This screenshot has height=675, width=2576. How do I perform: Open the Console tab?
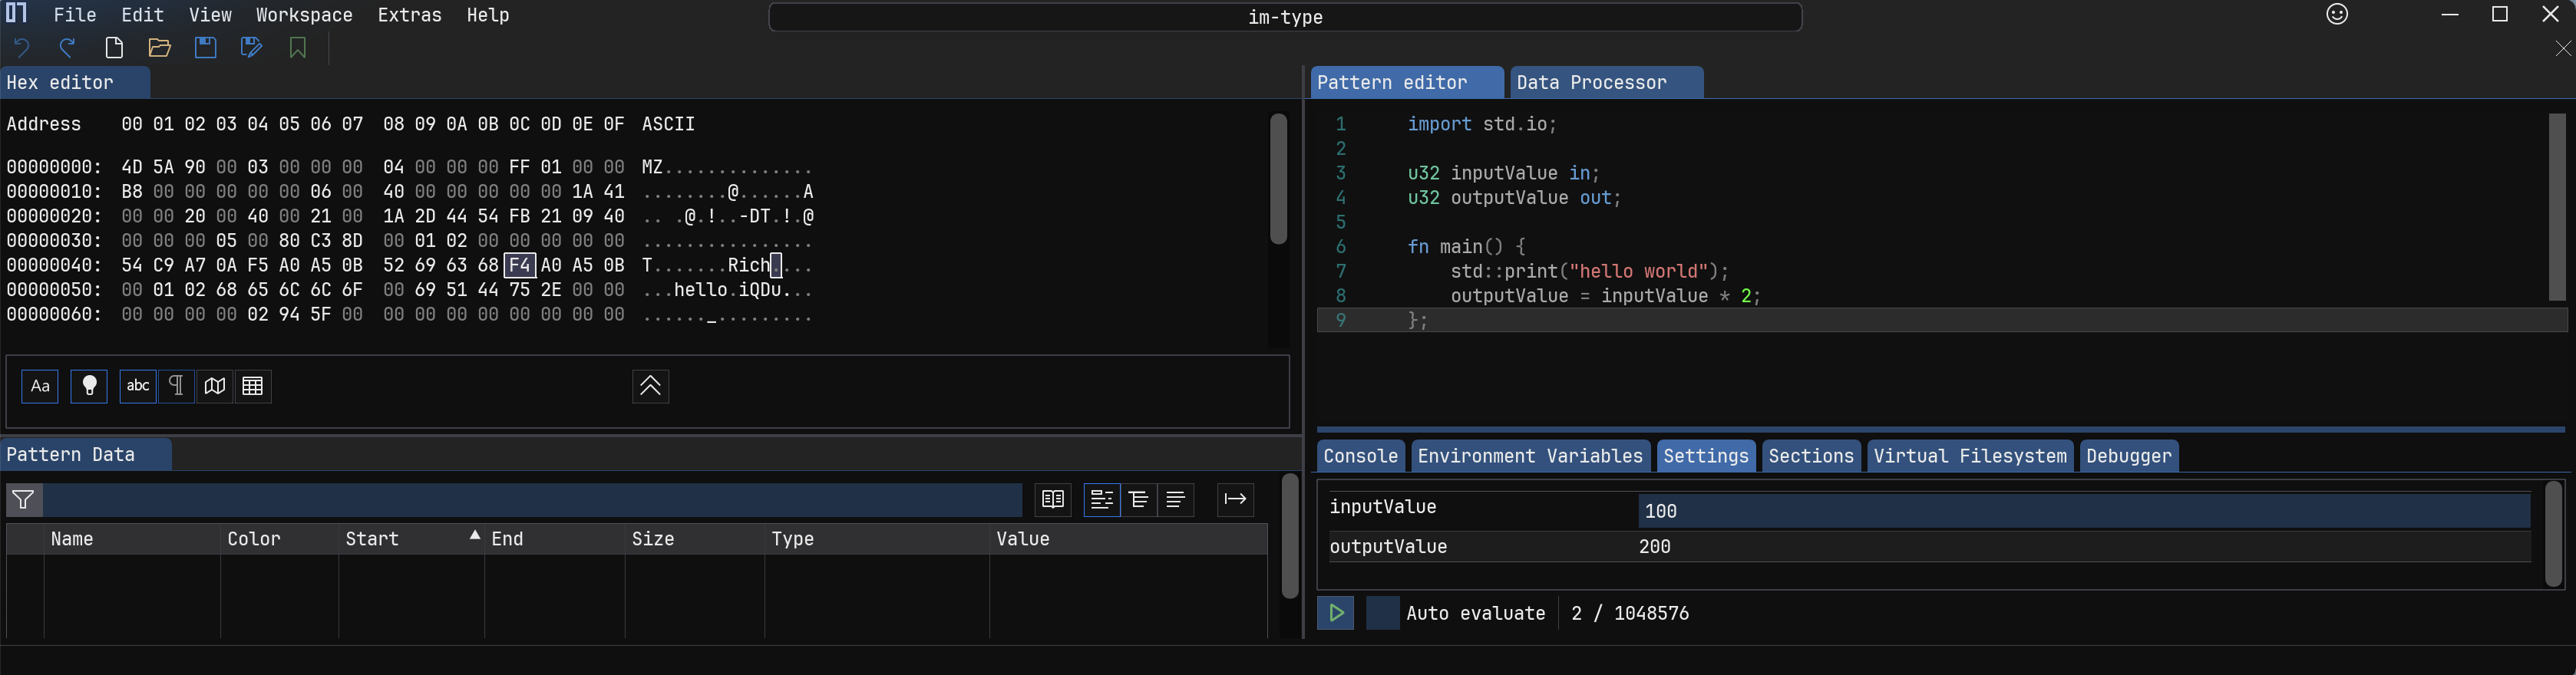point(1360,456)
